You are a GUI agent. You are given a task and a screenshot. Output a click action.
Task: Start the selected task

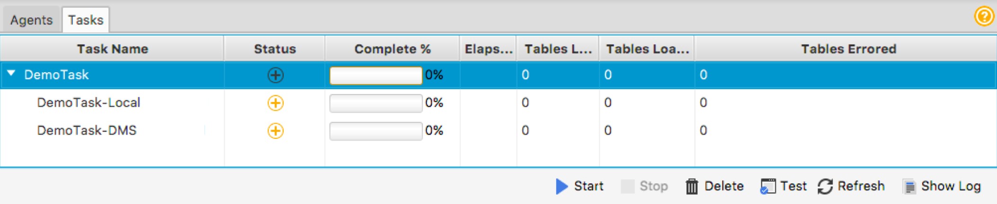pyautogui.click(x=579, y=187)
